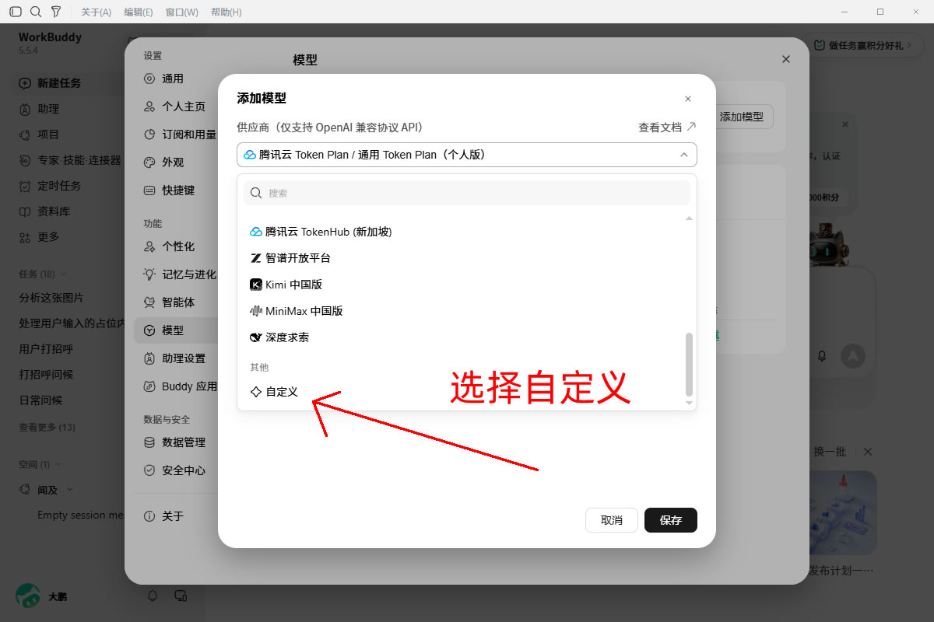934x622 pixels.
Task: Open the 帮助(H) menu
Action: coord(226,12)
